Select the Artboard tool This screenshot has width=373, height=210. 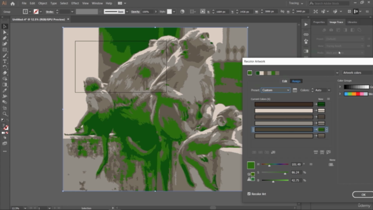point(5,108)
